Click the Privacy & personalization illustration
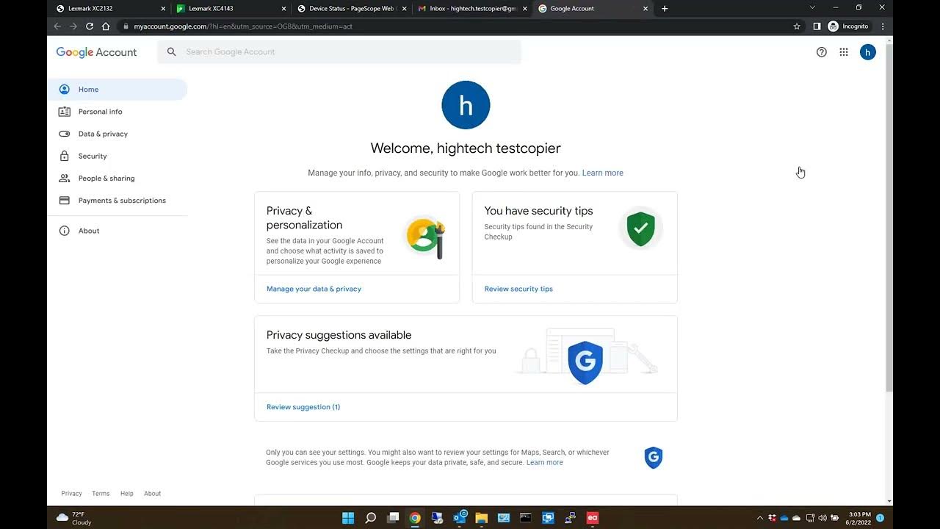The height and width of the screenshot is (529, 940). pyautogui.click(x=426, y=237)
